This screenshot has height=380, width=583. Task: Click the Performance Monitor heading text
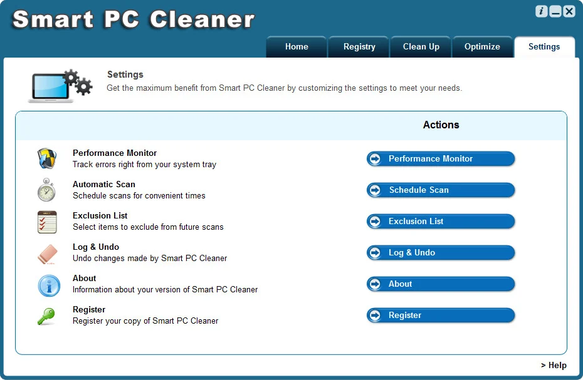pyautogui.click(x=115, y=153)
